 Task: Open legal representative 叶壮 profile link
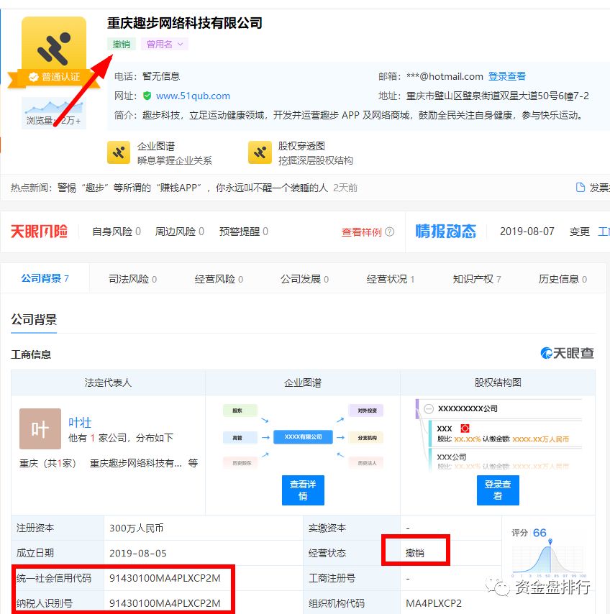pos(80,423)
